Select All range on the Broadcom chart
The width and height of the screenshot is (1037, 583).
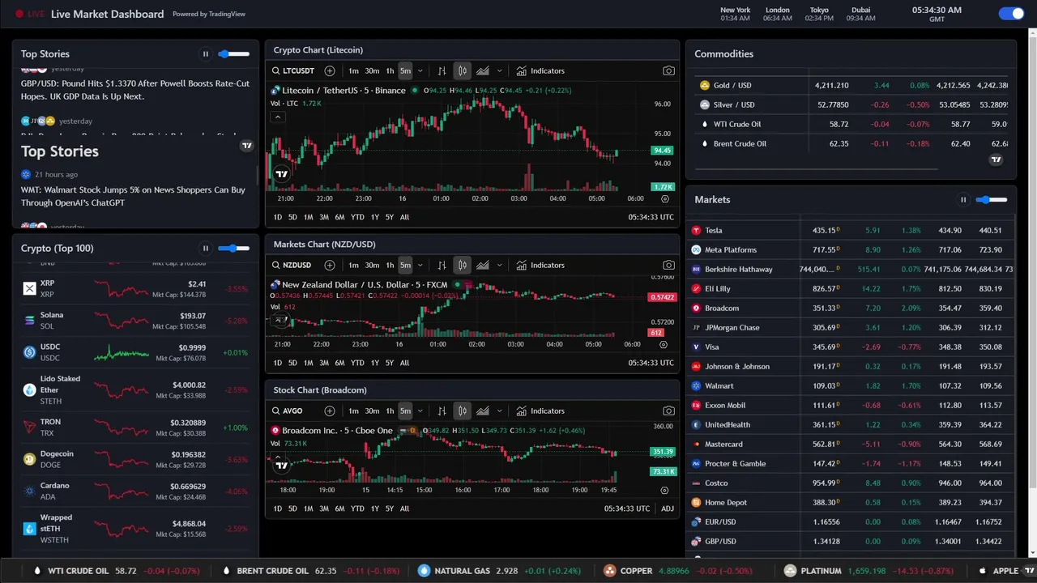[404, 509]
